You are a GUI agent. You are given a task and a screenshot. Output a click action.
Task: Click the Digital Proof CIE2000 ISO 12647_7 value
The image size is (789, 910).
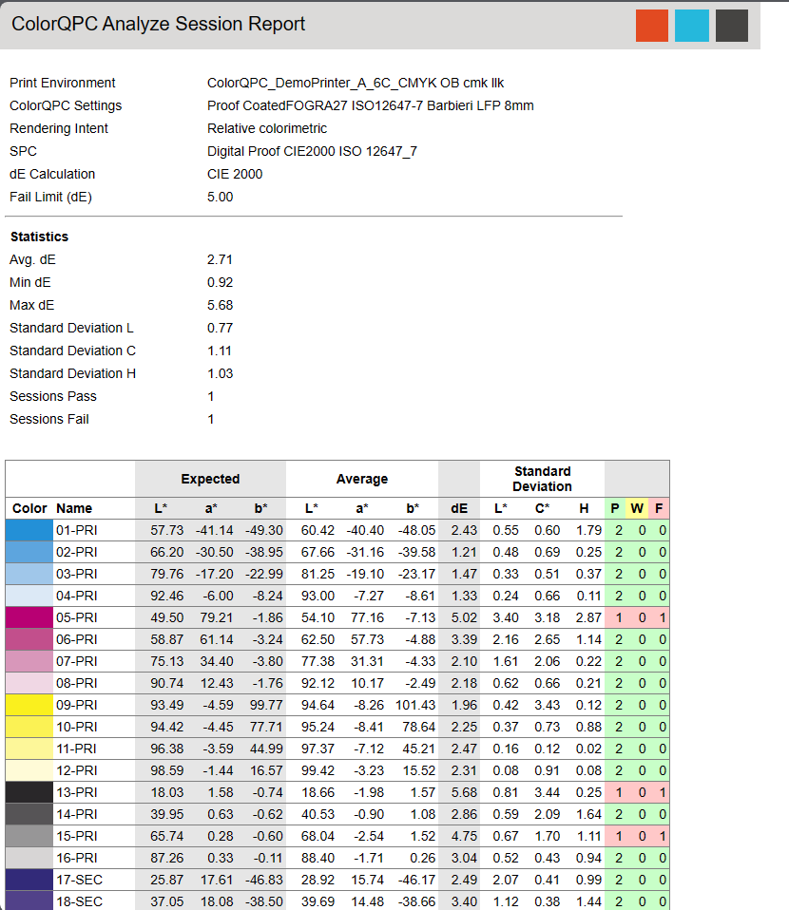coord(312,151)
